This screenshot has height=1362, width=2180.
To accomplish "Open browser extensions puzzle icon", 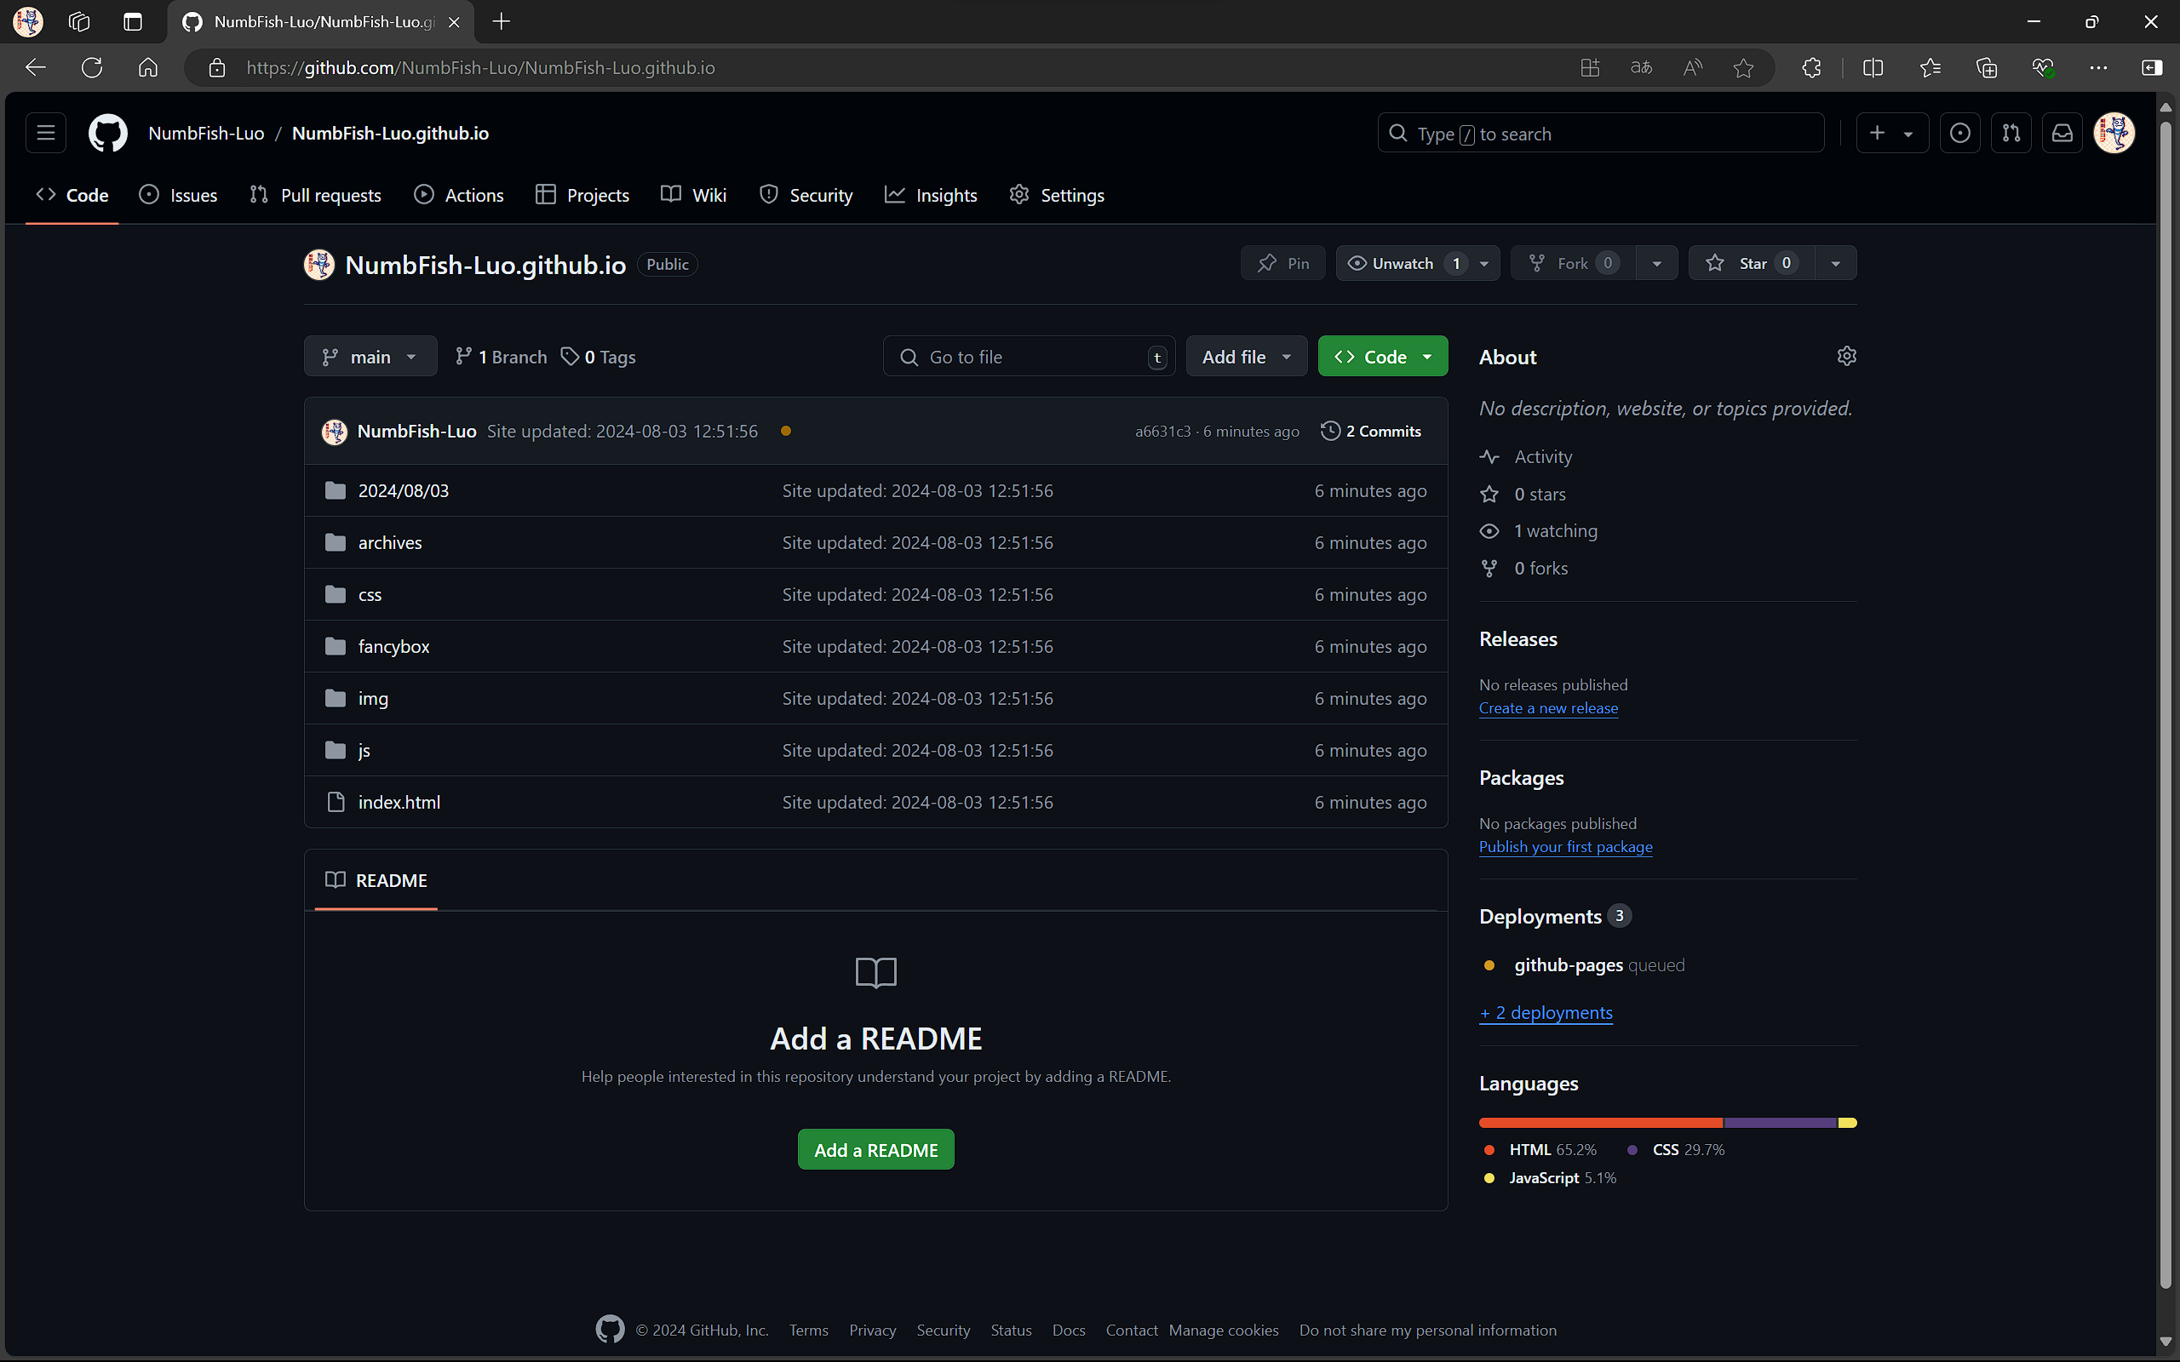I will (x=1811, y=67).
